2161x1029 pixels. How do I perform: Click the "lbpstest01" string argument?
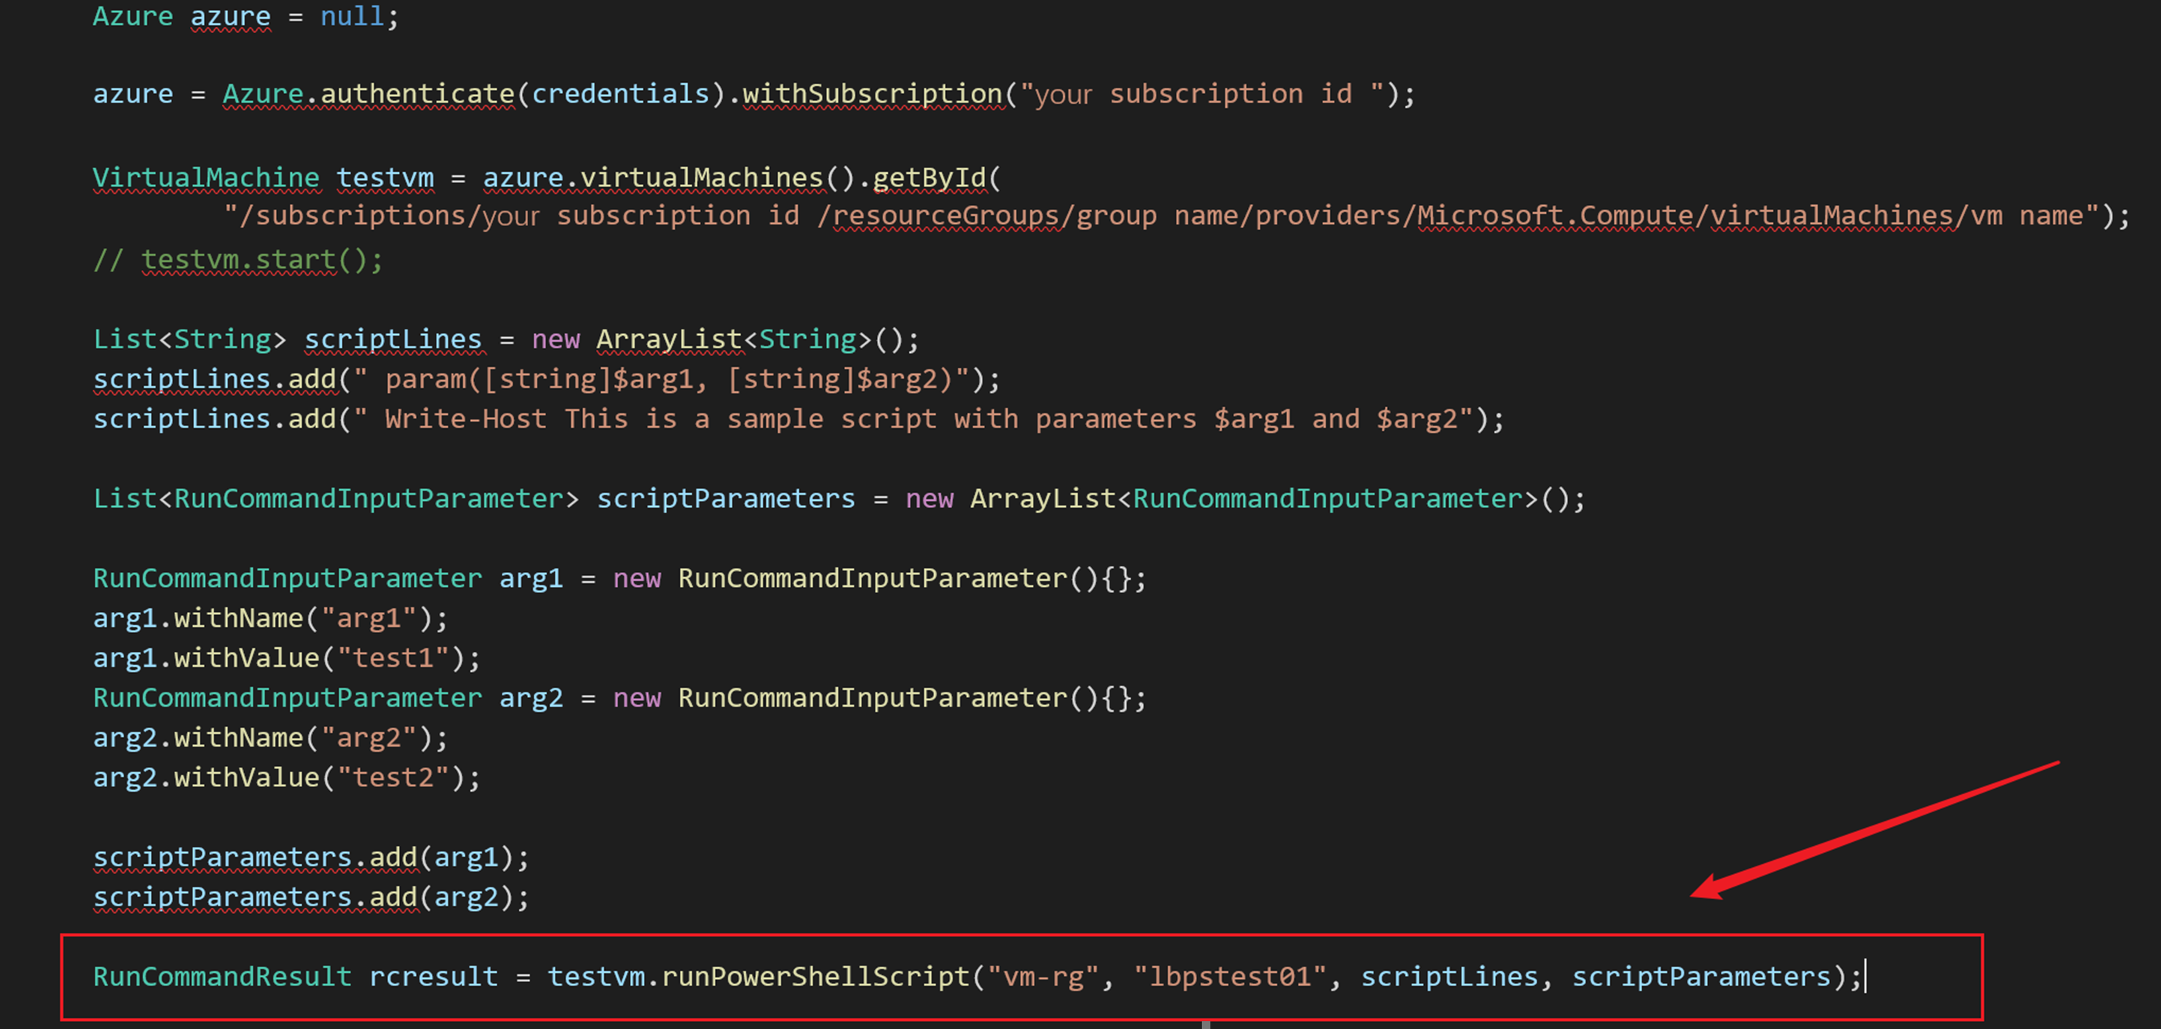[1230, 976]
